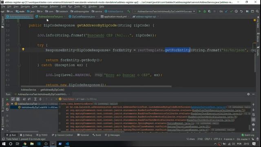Click Rerun Failed Tests icon in Run panel
This screenshot has height=147, width=261.
pos(7,105)
